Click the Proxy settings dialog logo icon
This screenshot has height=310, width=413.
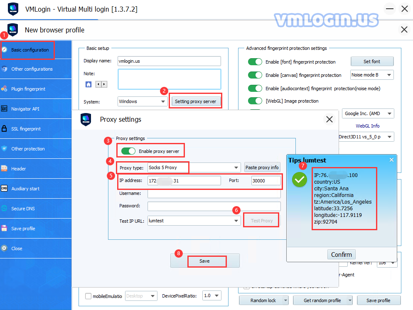[x=86, y=119]
